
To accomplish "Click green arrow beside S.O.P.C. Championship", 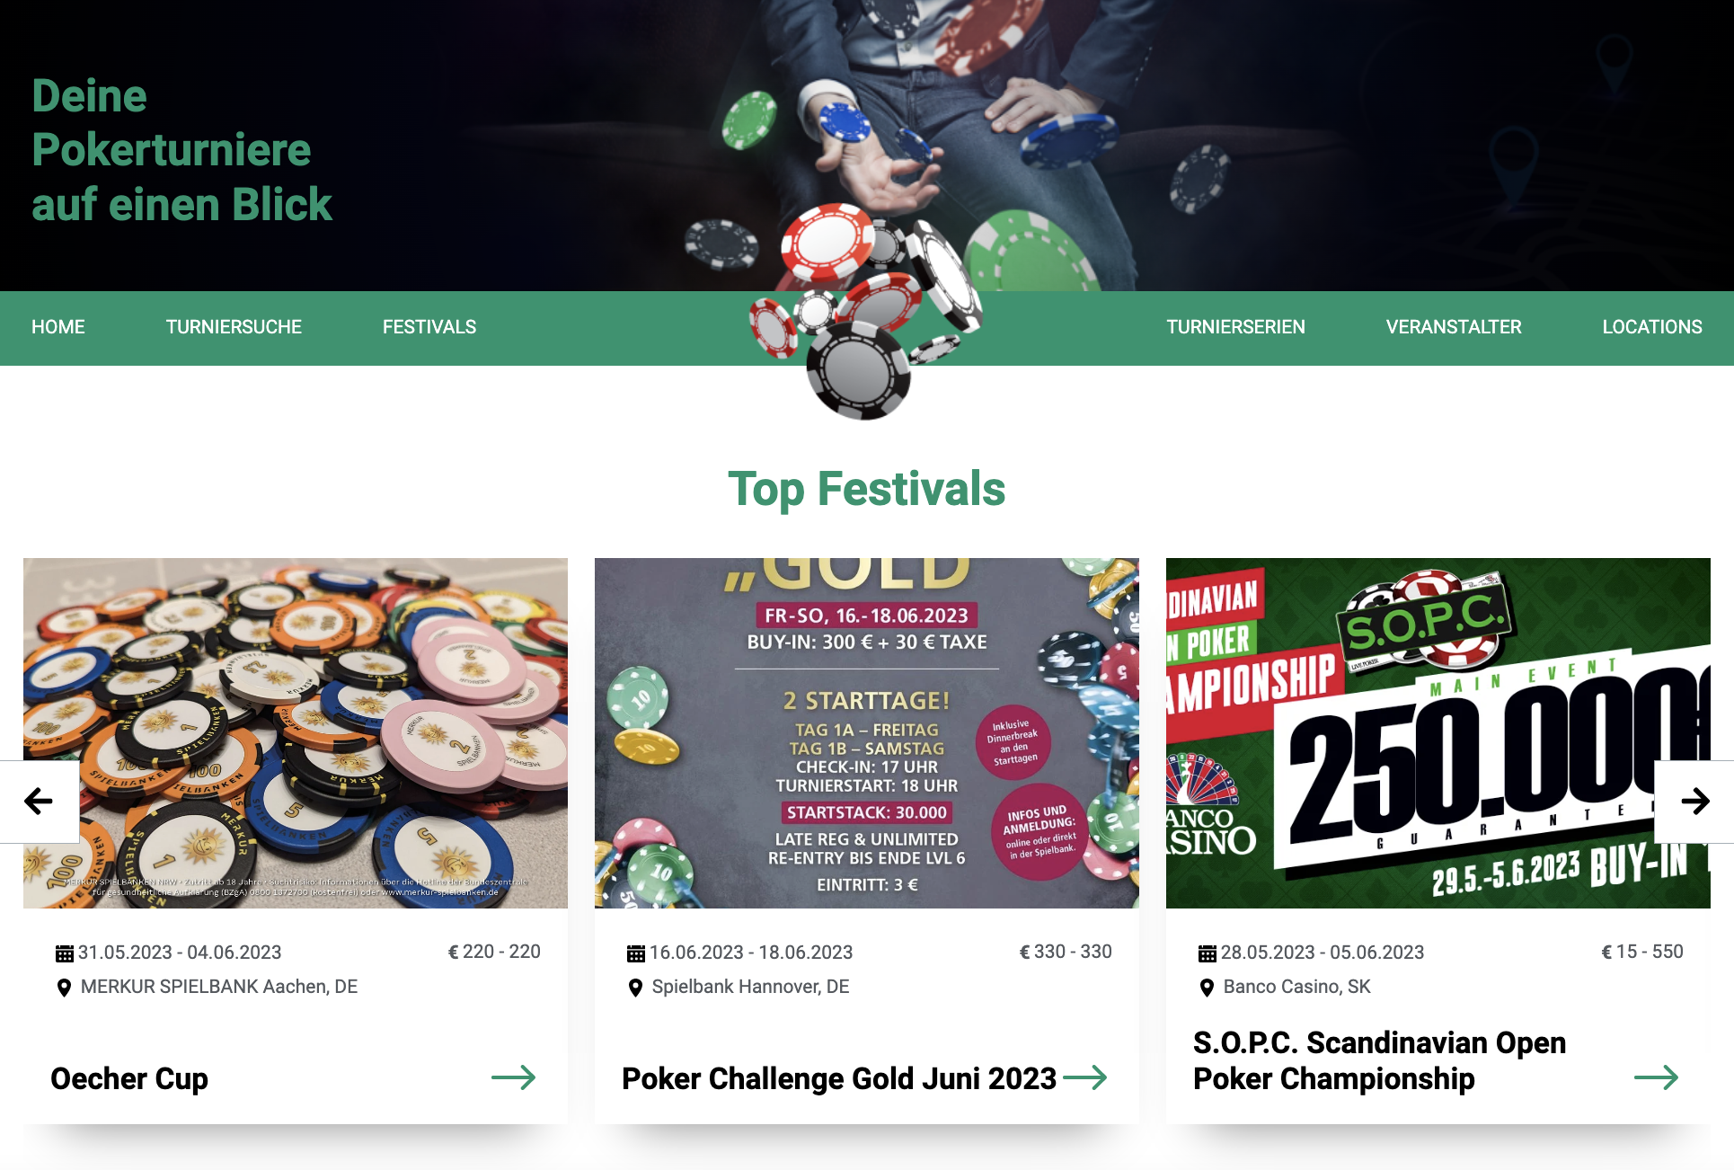I will pyautogui.click(x=1656, y=1077).
